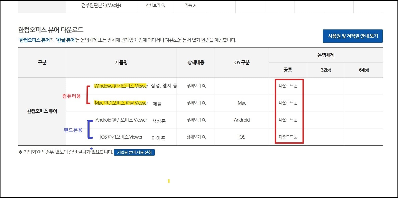
Task: Select the Mac 한컴오피스 한글 Viewer product name
Action: (121, 103)
